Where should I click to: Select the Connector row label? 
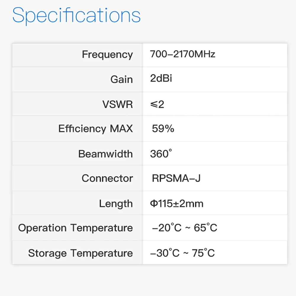click(107, 178)
